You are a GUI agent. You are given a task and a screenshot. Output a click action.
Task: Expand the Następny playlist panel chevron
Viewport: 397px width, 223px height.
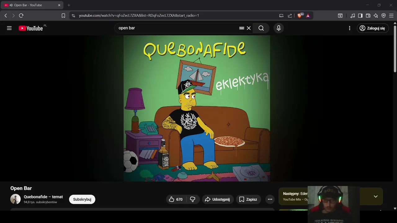[376, 196]
